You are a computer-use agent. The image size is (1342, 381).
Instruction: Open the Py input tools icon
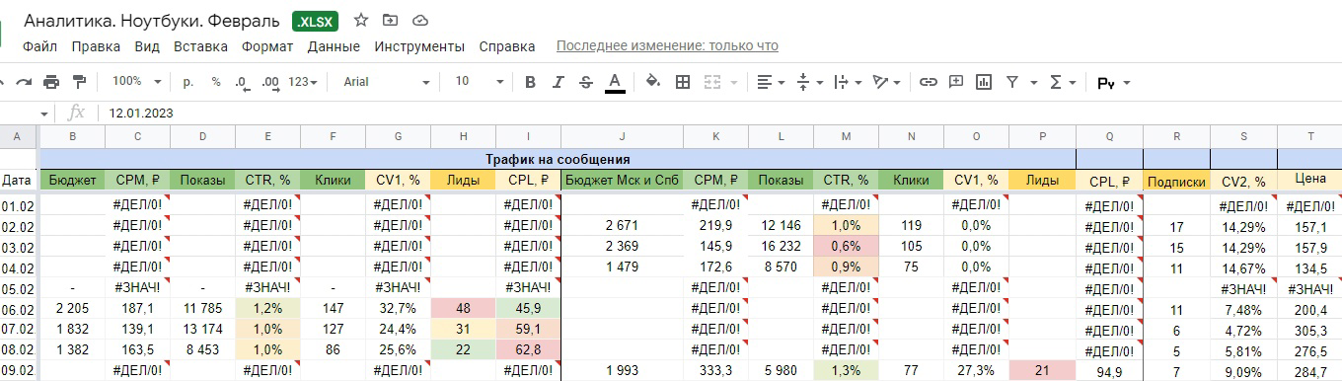1106,83
